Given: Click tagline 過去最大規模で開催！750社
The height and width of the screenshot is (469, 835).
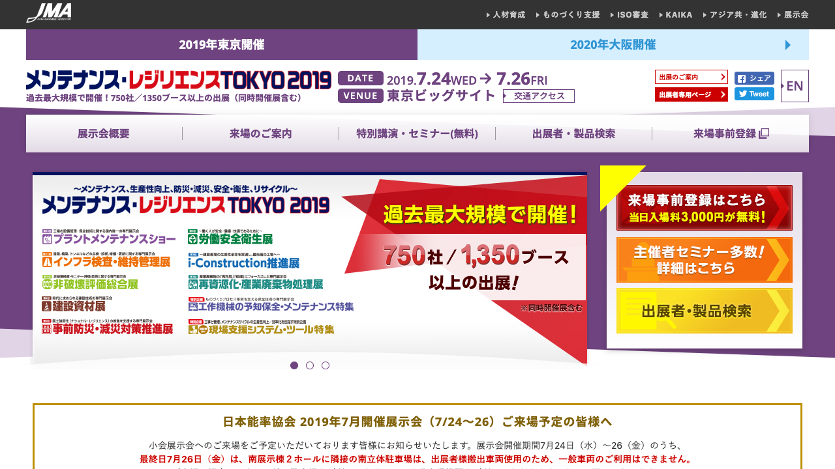Looking at the screenshot, I should [x=164, y=98].
